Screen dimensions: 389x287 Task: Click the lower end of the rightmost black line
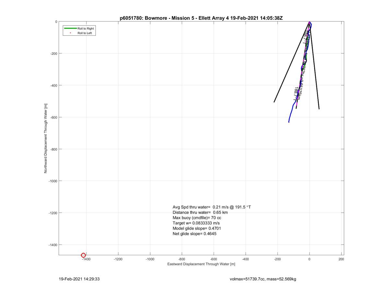pyautogui.click(x=319, y=109)
